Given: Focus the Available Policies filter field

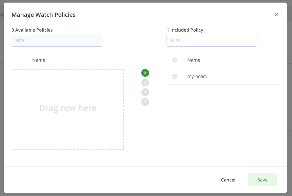Looking at the screenshot, I should tap(57, 40).
